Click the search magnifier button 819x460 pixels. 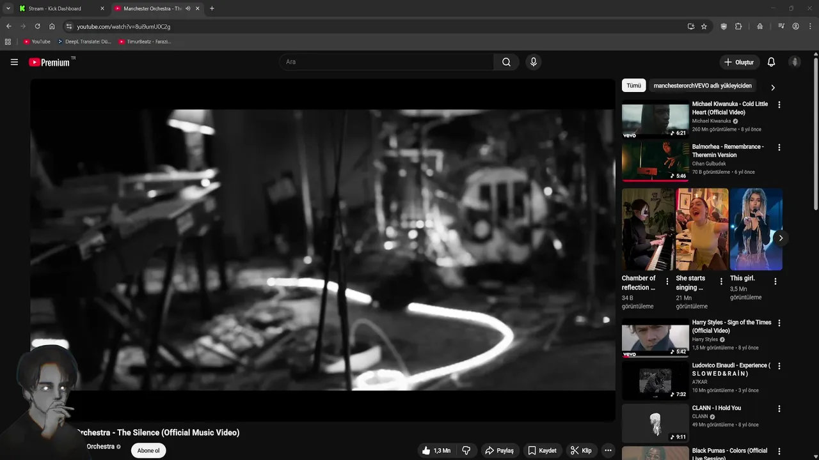point(506,62)
